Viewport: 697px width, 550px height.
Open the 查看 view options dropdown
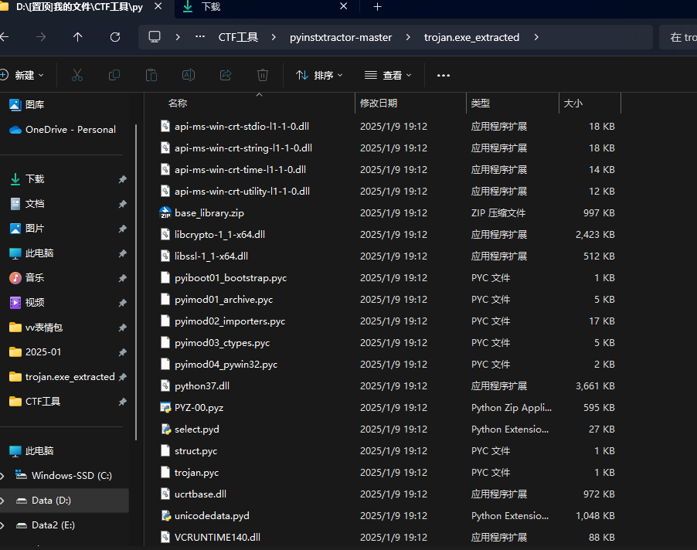coord(388,75)
